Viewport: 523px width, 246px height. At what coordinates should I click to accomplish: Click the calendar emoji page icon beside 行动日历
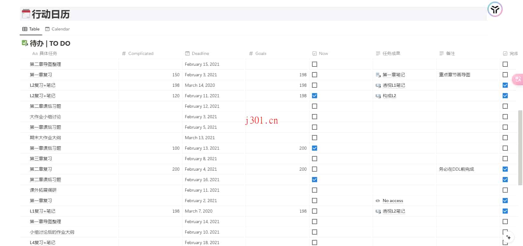[x=26, y=14]
